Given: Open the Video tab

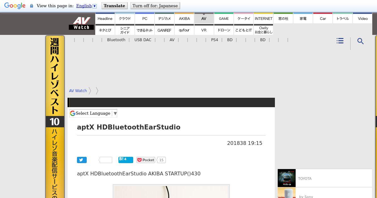Looking at the screenshot, I should [x=363, y=19].
